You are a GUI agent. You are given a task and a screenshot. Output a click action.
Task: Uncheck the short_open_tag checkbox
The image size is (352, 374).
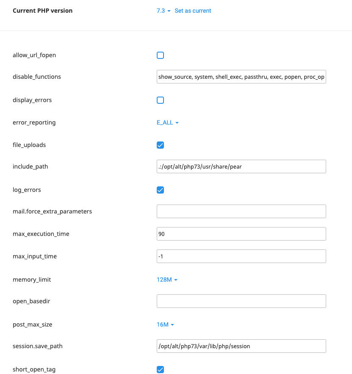pos(160,369)
